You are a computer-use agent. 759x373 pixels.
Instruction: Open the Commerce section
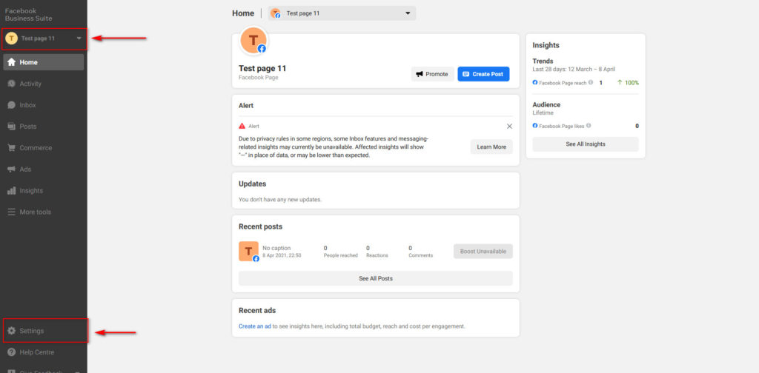(44, 148)
